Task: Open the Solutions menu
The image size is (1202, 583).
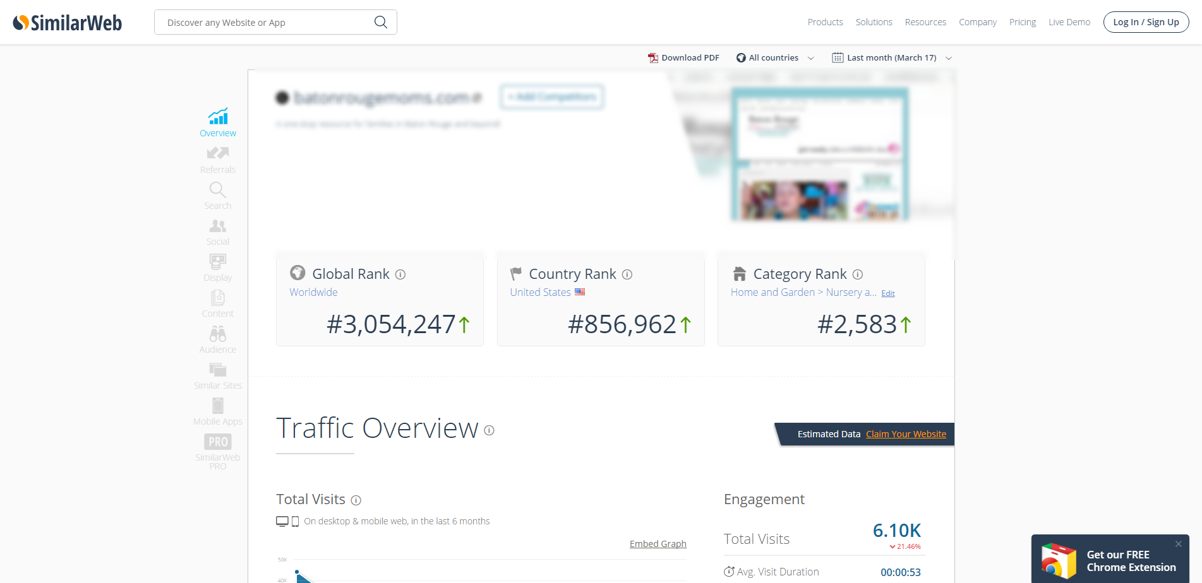Action: tap(874, 22)
